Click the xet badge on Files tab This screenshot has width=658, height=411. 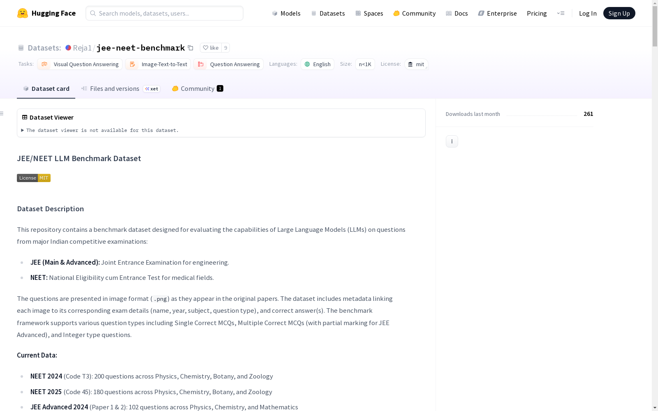(x=152, y=89)
